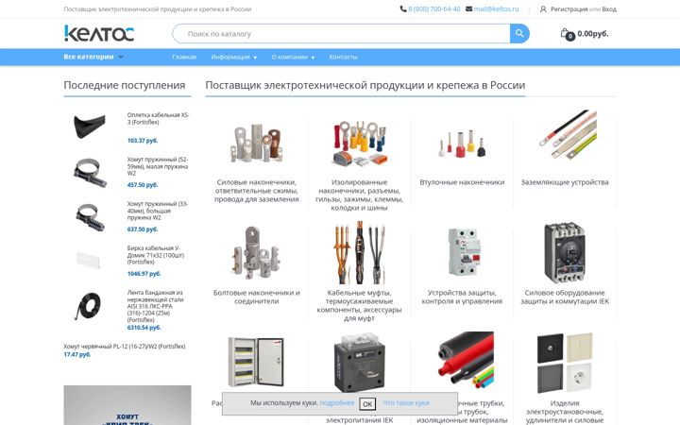Click the Keltos logo

[x=99, y=33]
